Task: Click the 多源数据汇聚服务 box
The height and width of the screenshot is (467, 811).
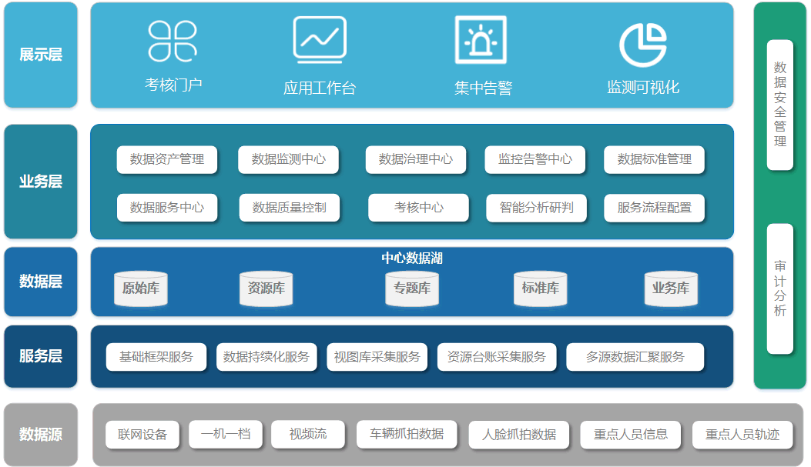Action: [635, 357]
